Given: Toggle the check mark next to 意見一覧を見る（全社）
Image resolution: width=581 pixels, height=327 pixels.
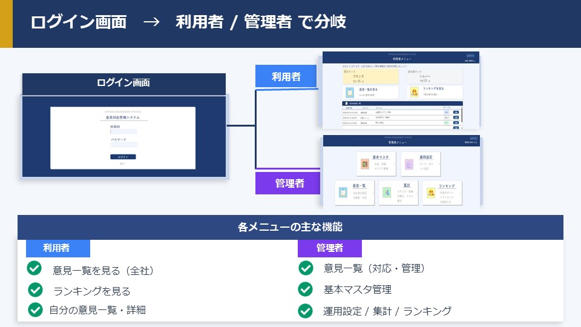Looking at the screenshot, I should (x=34, y=268).
